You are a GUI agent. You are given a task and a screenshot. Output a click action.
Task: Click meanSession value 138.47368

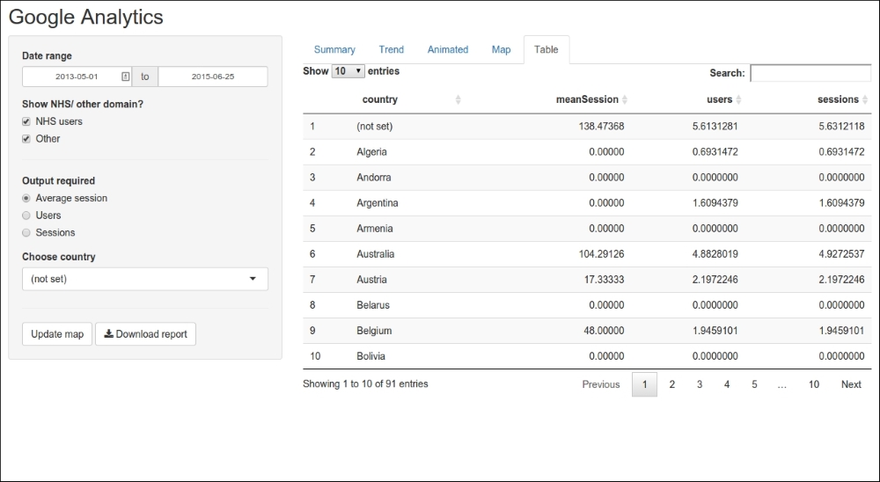coord(601,127)
